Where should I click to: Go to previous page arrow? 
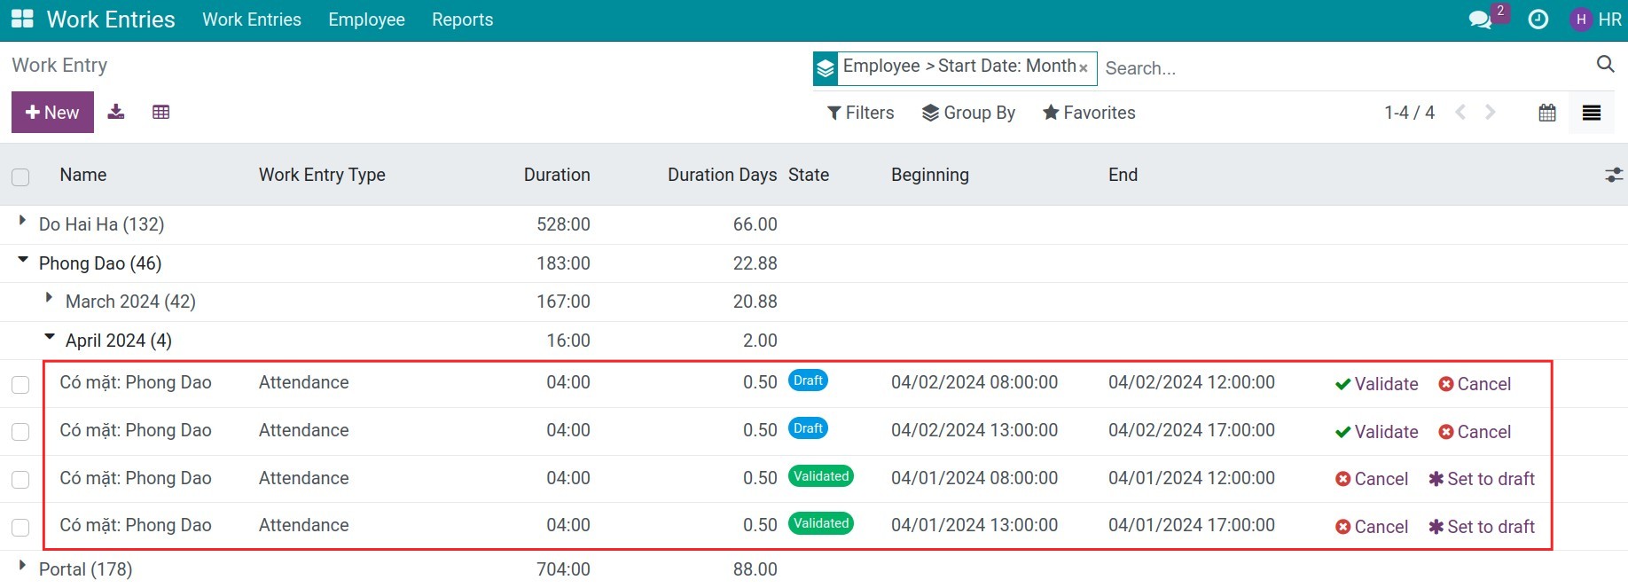1460,112
